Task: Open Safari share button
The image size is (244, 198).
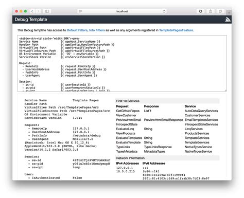Action: click(x=211, y=11)
